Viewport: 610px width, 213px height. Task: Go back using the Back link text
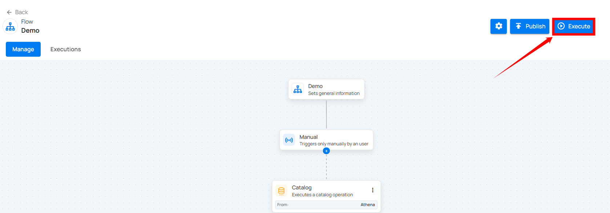tap(21, 12)
